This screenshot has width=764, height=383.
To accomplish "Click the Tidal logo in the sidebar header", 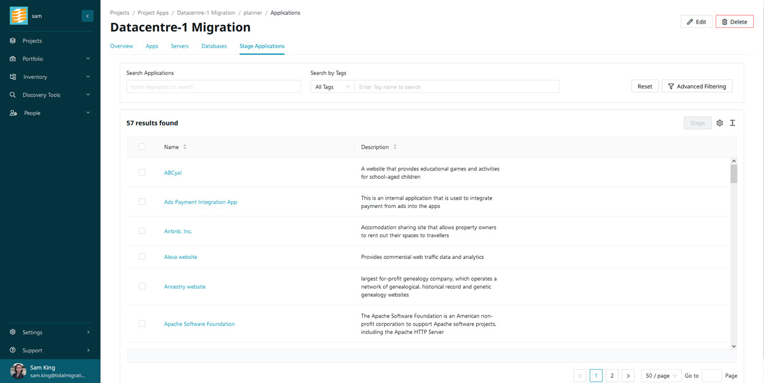I will (18, 16).
